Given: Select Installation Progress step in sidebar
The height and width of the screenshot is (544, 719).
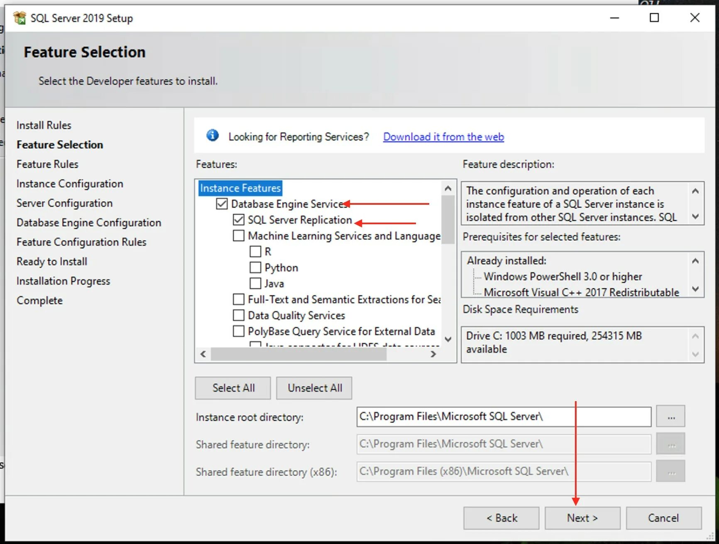Looking at the screenshot, I should (x=63, y=281).
